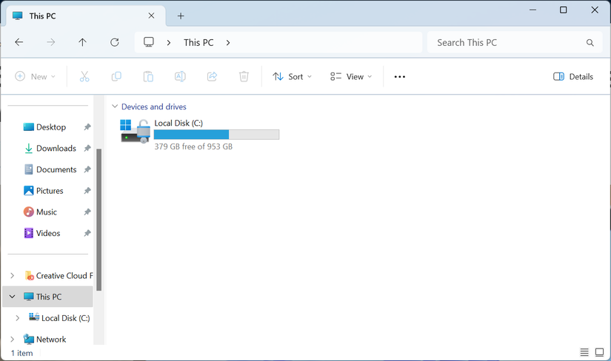Click the Share icon
The image size is (611, 361).
212,76
